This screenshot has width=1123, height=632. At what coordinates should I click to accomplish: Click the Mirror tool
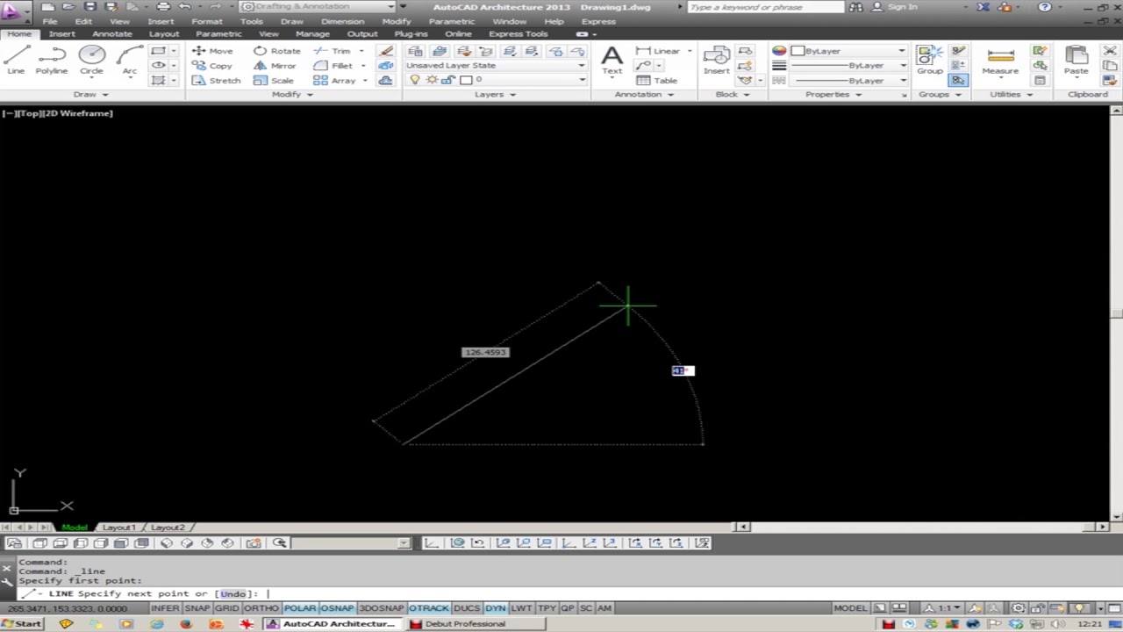click(275, 66)
